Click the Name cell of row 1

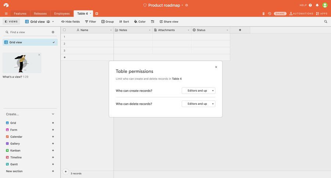pyautogui.click(x=91, y=37)
